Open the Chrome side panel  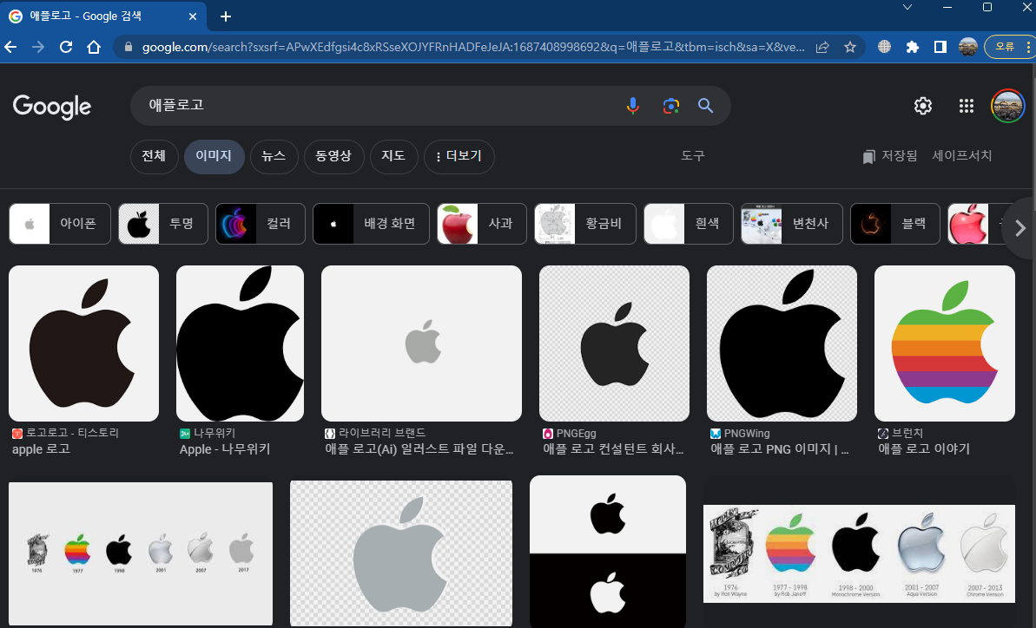click(x=940, y=47)
